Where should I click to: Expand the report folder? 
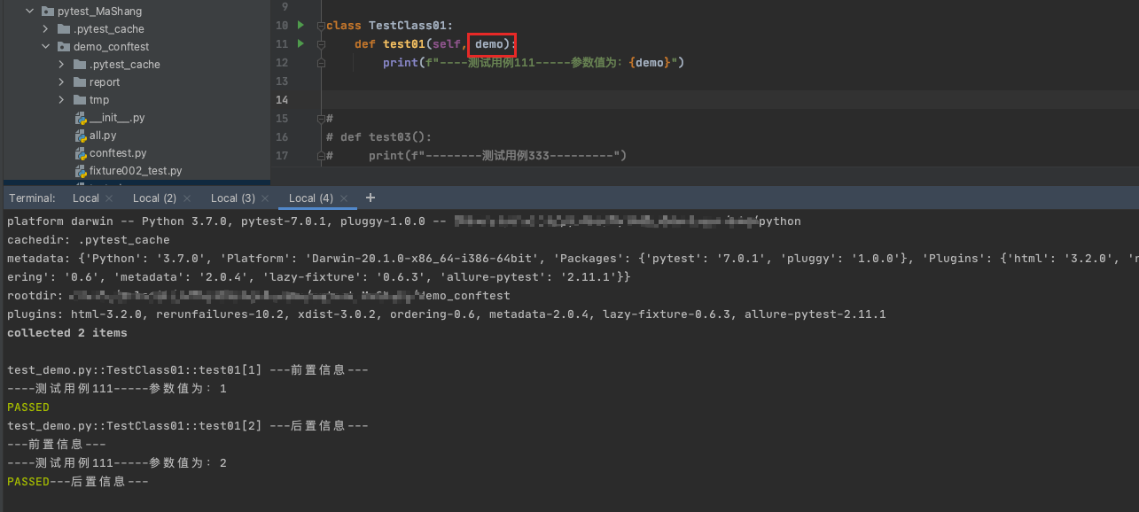(61, 82)
